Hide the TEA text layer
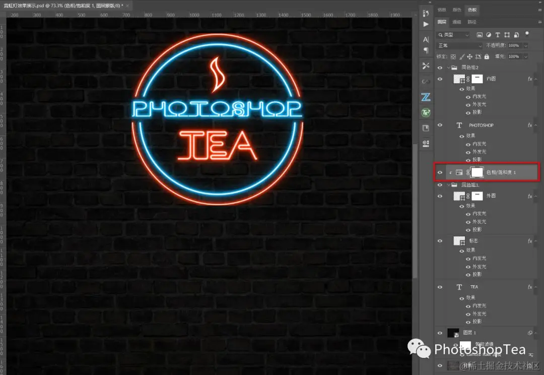This screenshot has height=375, width=544. click(440, 287)
